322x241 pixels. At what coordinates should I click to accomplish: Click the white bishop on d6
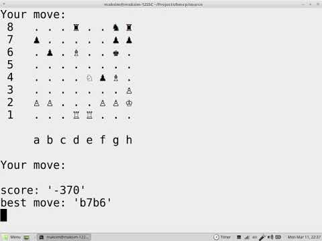(76, 53)
